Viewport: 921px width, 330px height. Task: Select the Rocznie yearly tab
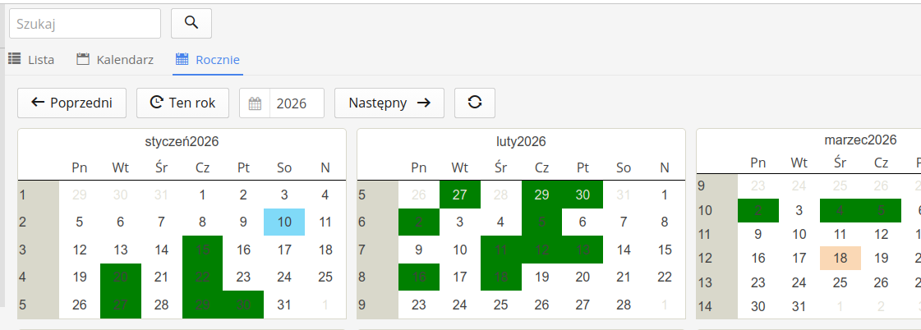click(x=208, y=59)
